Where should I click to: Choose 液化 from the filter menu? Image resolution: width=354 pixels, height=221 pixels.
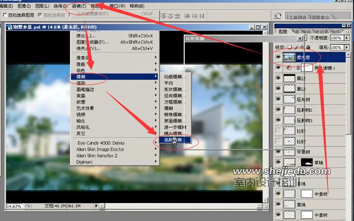click(115, 36)
